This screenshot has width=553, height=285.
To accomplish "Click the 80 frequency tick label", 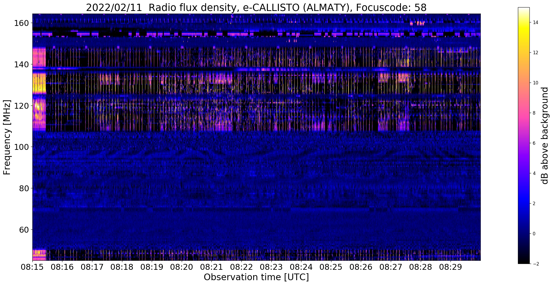I will 24,188.
